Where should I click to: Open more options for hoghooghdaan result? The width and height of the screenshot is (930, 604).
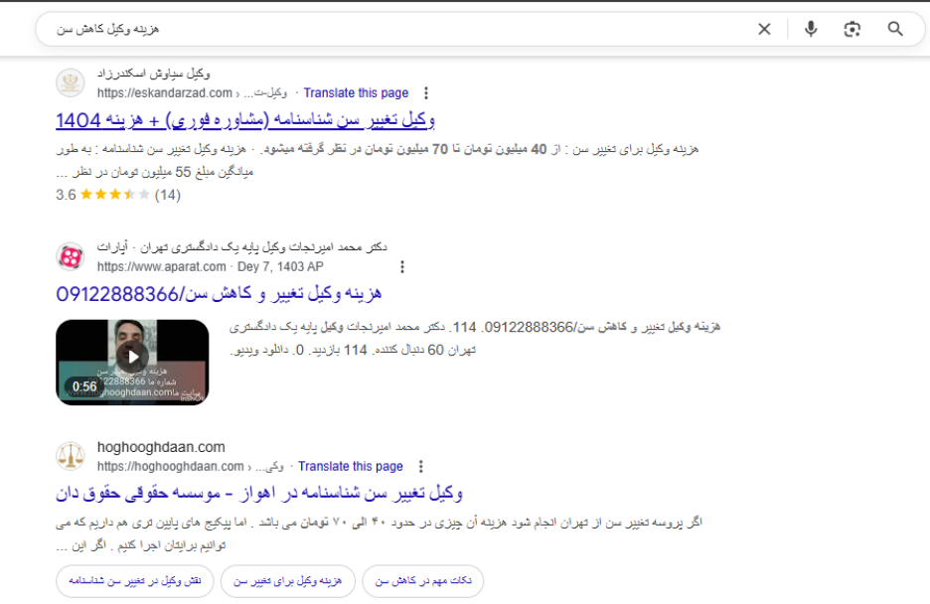click(421, 466)
